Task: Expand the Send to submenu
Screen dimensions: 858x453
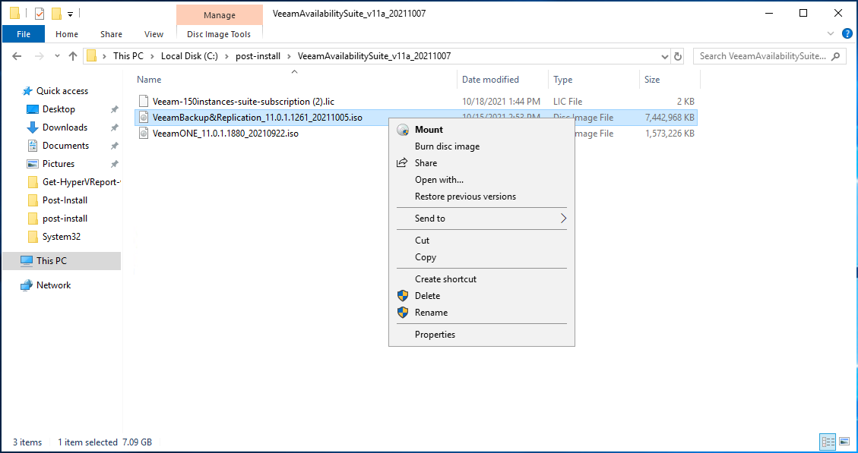Action: coord(562,219)
